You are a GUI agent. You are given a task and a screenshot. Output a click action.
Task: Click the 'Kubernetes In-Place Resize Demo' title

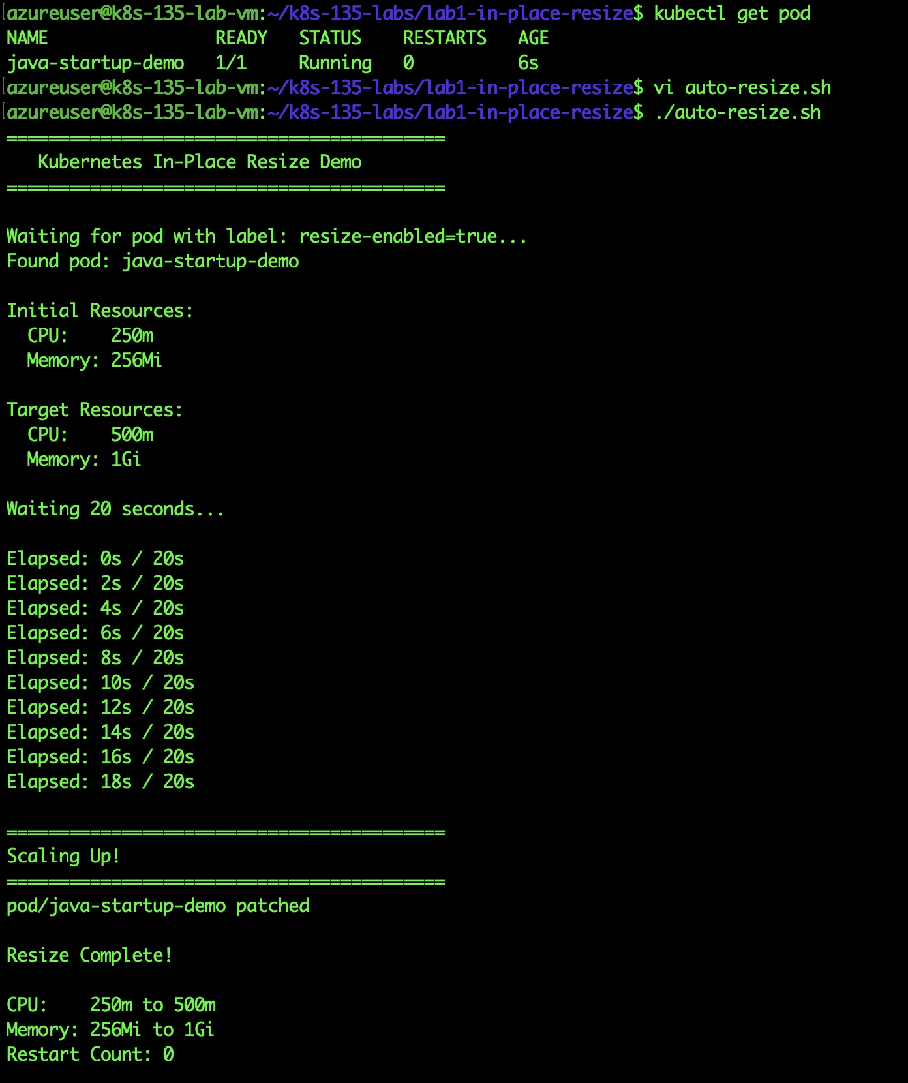200,162
